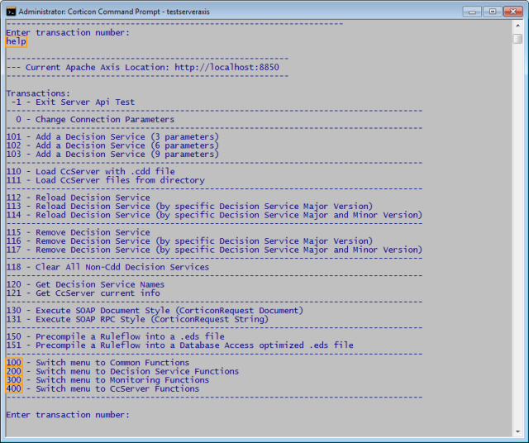Click '111 - Load CcServer files from directory'

pyautogui.click(x=106, y=180)
